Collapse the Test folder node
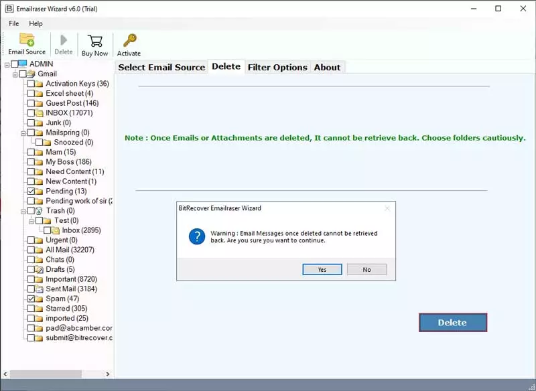 [31, 221]
